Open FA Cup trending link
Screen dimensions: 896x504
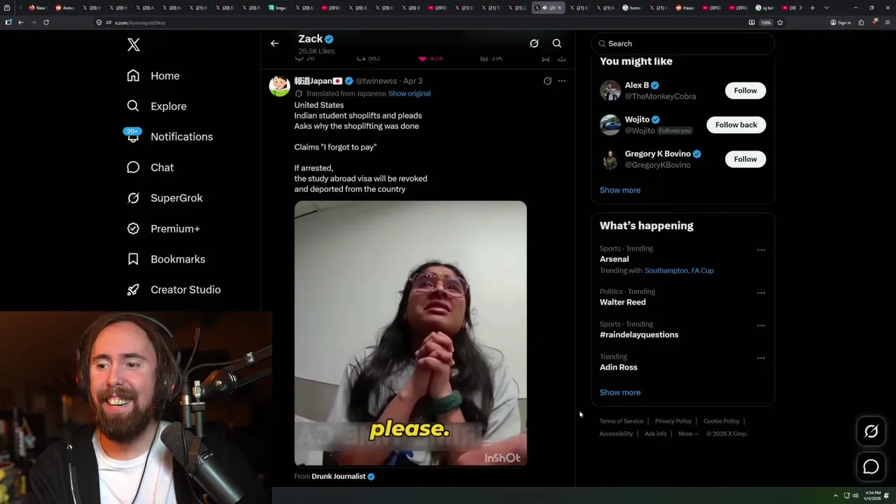coord(702,270)
